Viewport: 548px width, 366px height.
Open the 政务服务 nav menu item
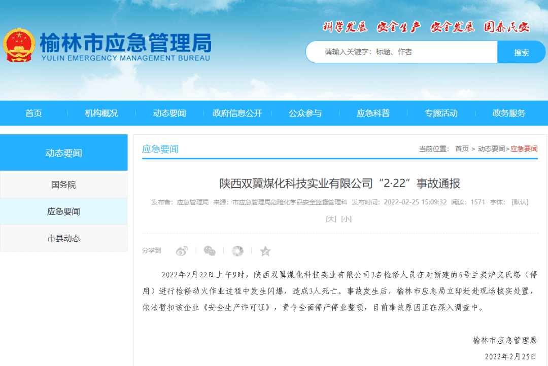[509, 113]
